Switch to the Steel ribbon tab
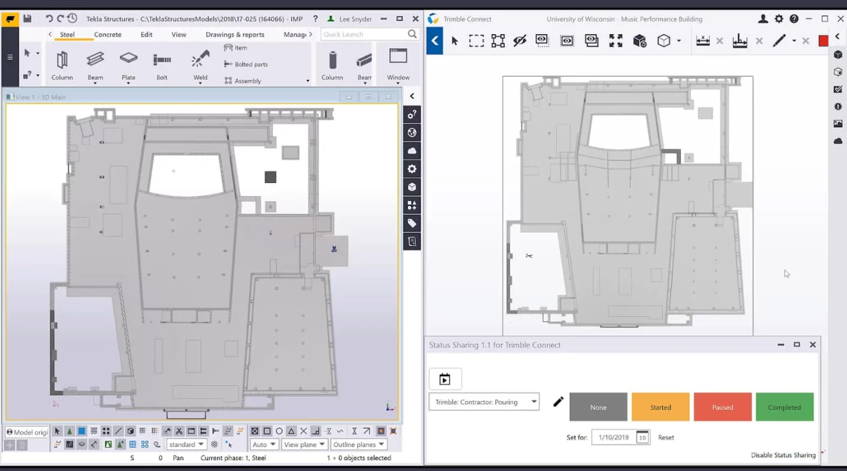The height and width of the screenshot is (471, 847). pyautogui.click(x=67, y=34)
